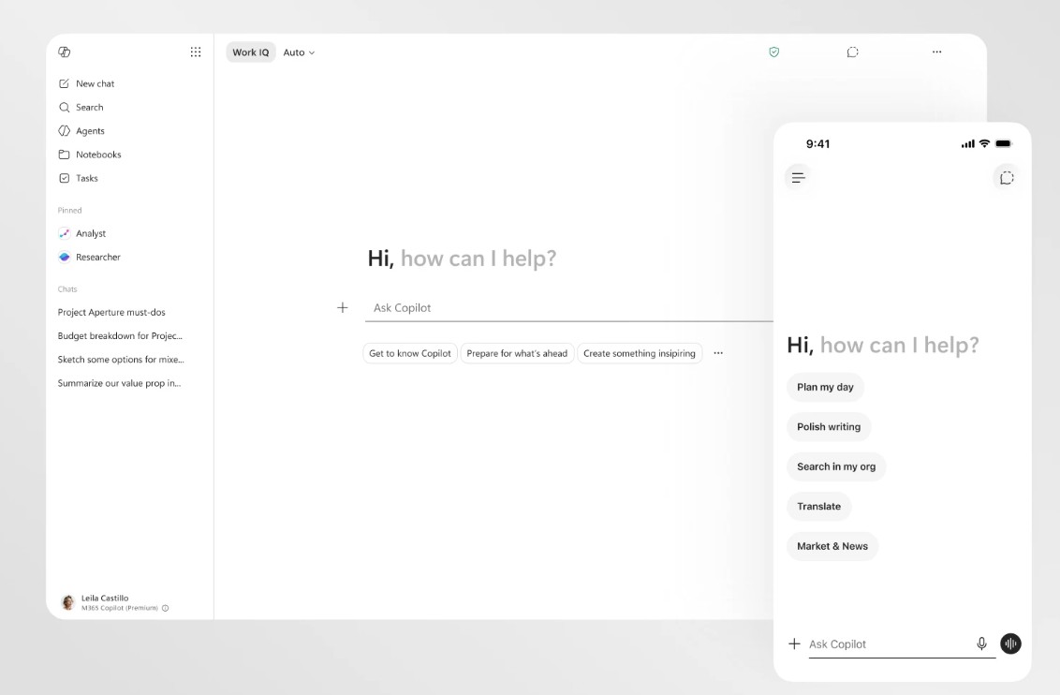Tap the Market & News chip
Image resolution: width=1060 pixels, height=695 pixels.
[x=832, y=546]
